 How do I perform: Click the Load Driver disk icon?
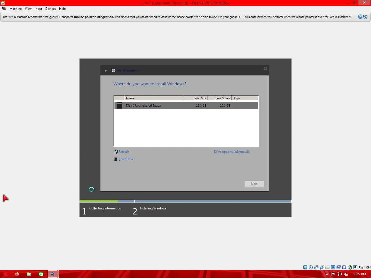(x=116, y=159)
